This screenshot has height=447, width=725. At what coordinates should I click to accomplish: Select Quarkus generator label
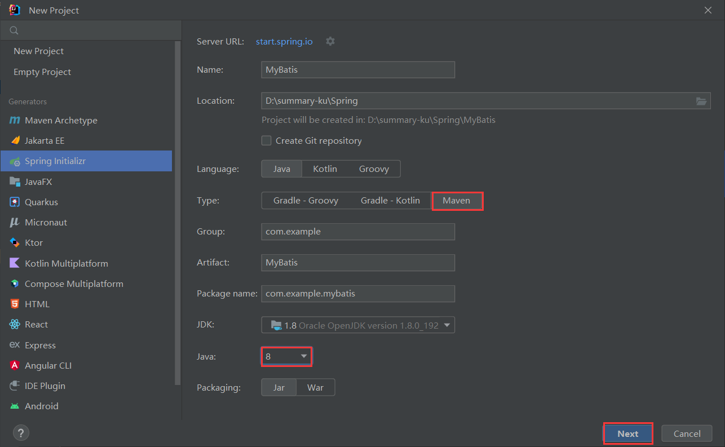coord(41,202)
